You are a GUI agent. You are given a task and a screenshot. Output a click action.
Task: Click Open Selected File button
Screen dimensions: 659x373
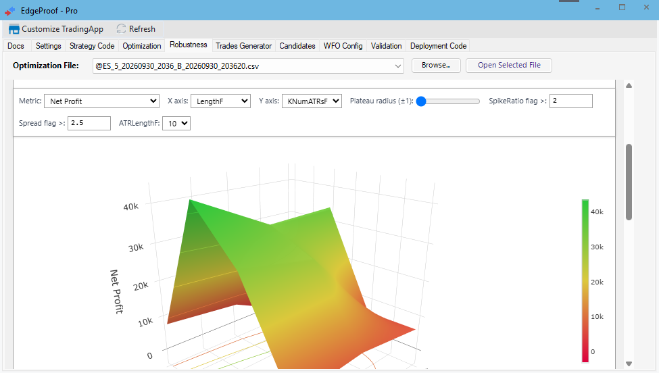tap(509, 66)
